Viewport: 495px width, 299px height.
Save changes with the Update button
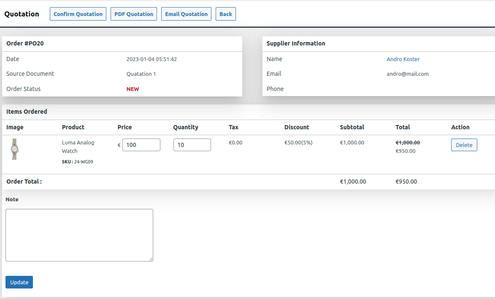pyautogui.click(x=19, y=282)
